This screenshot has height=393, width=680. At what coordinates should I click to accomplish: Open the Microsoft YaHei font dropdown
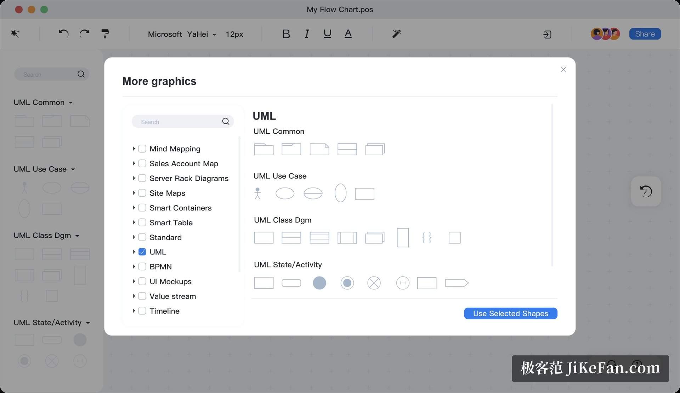click(x=182, y=34)
